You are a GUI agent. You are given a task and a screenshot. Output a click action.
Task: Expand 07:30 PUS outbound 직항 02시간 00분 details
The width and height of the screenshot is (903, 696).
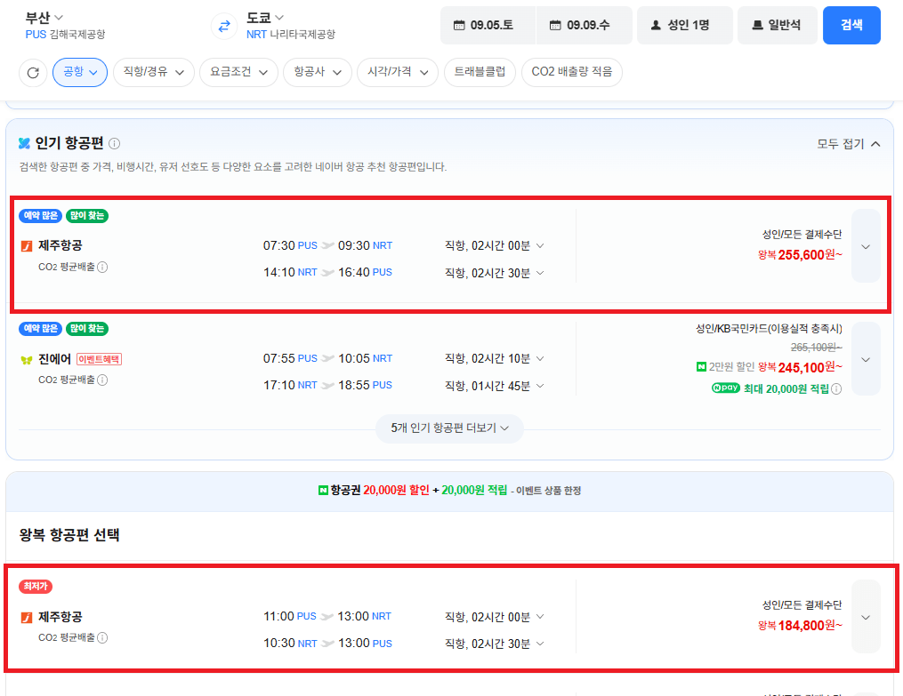tap(494, 245)
